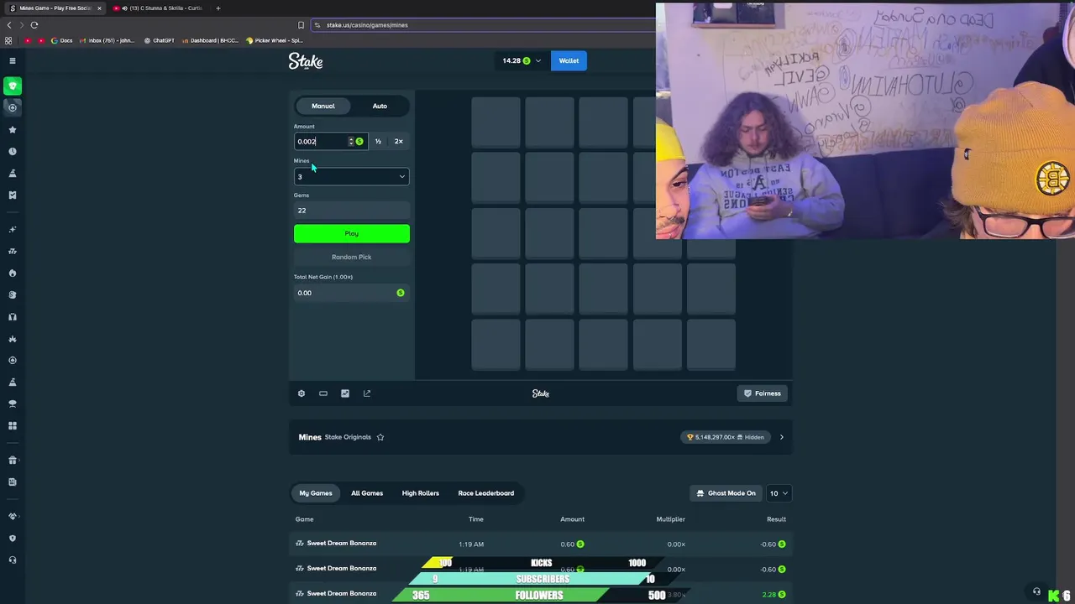Viewport: 1075px width, 604px height.
Task: Go back with browser back arrow
Action: pyautogui.click(x=9, y=25)
